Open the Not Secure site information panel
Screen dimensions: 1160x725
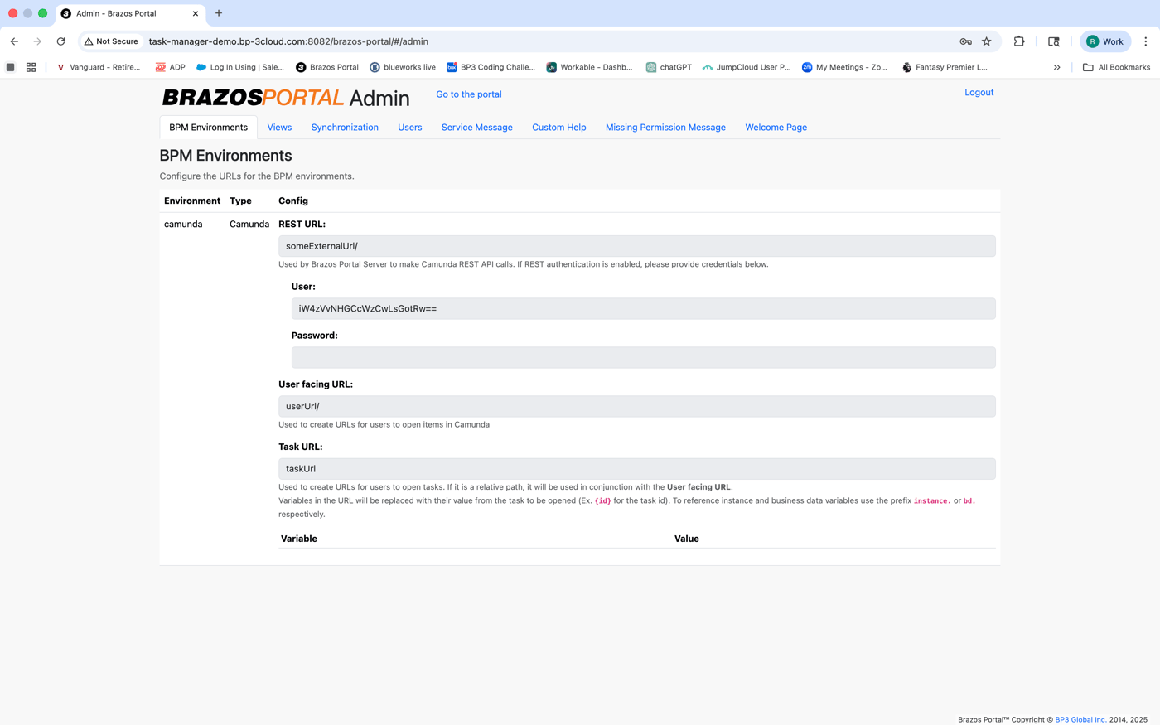tap(111, 41)
